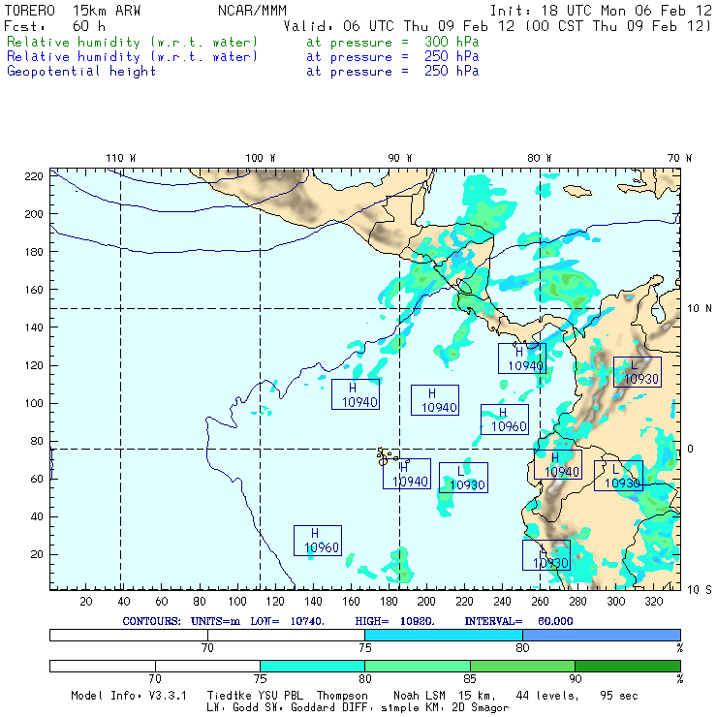Click the blue Geopotential height legend text
The image size is (717, 717).
(81, 71)
